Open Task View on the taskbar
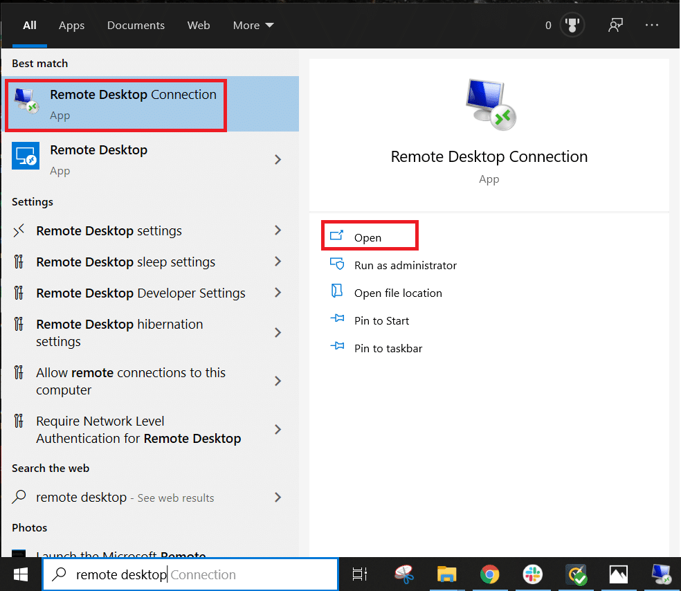 359,574
